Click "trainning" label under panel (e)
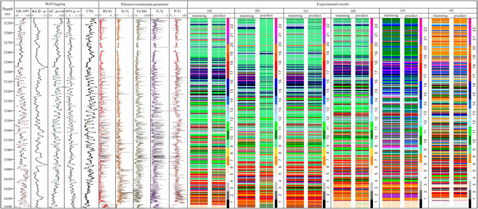The width and height of the screenshot is (478, 209). pos(392,15)
